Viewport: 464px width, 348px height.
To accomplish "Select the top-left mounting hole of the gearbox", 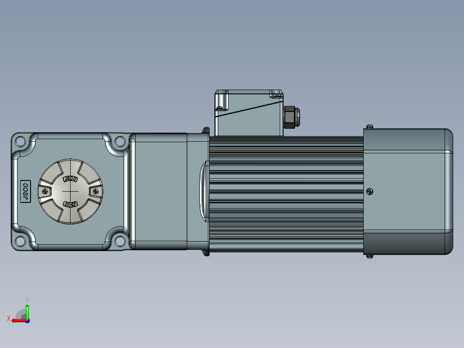I will (20, 142).
